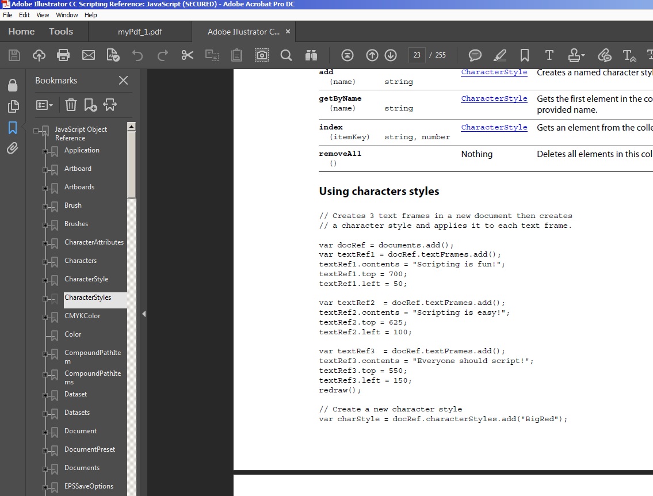
Task: Open the Edit menu
Action: coord(24,15)
